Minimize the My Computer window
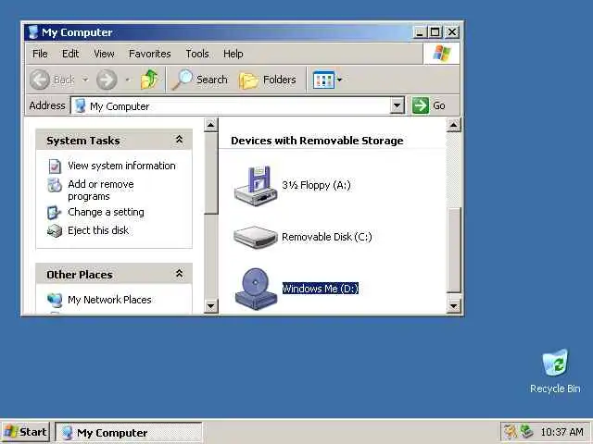Screen dimensions: 593x444 (x=419, y=32)
